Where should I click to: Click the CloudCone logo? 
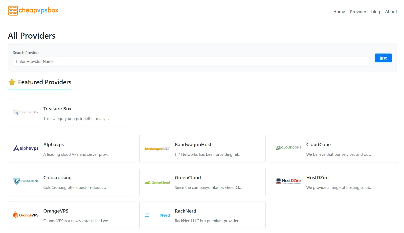click(289, 148)
